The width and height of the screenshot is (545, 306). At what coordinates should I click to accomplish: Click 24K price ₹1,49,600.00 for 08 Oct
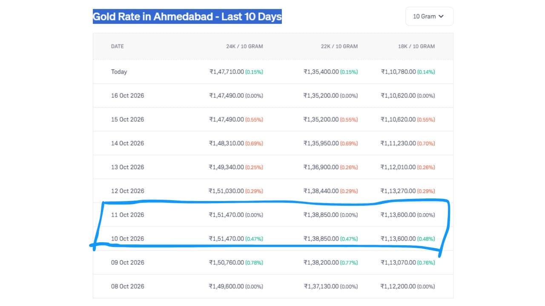(x=227, y=286)
